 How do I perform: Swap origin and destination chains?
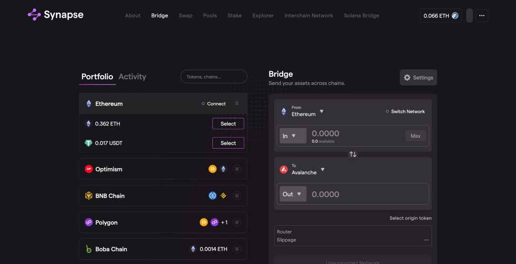(353, 154)
